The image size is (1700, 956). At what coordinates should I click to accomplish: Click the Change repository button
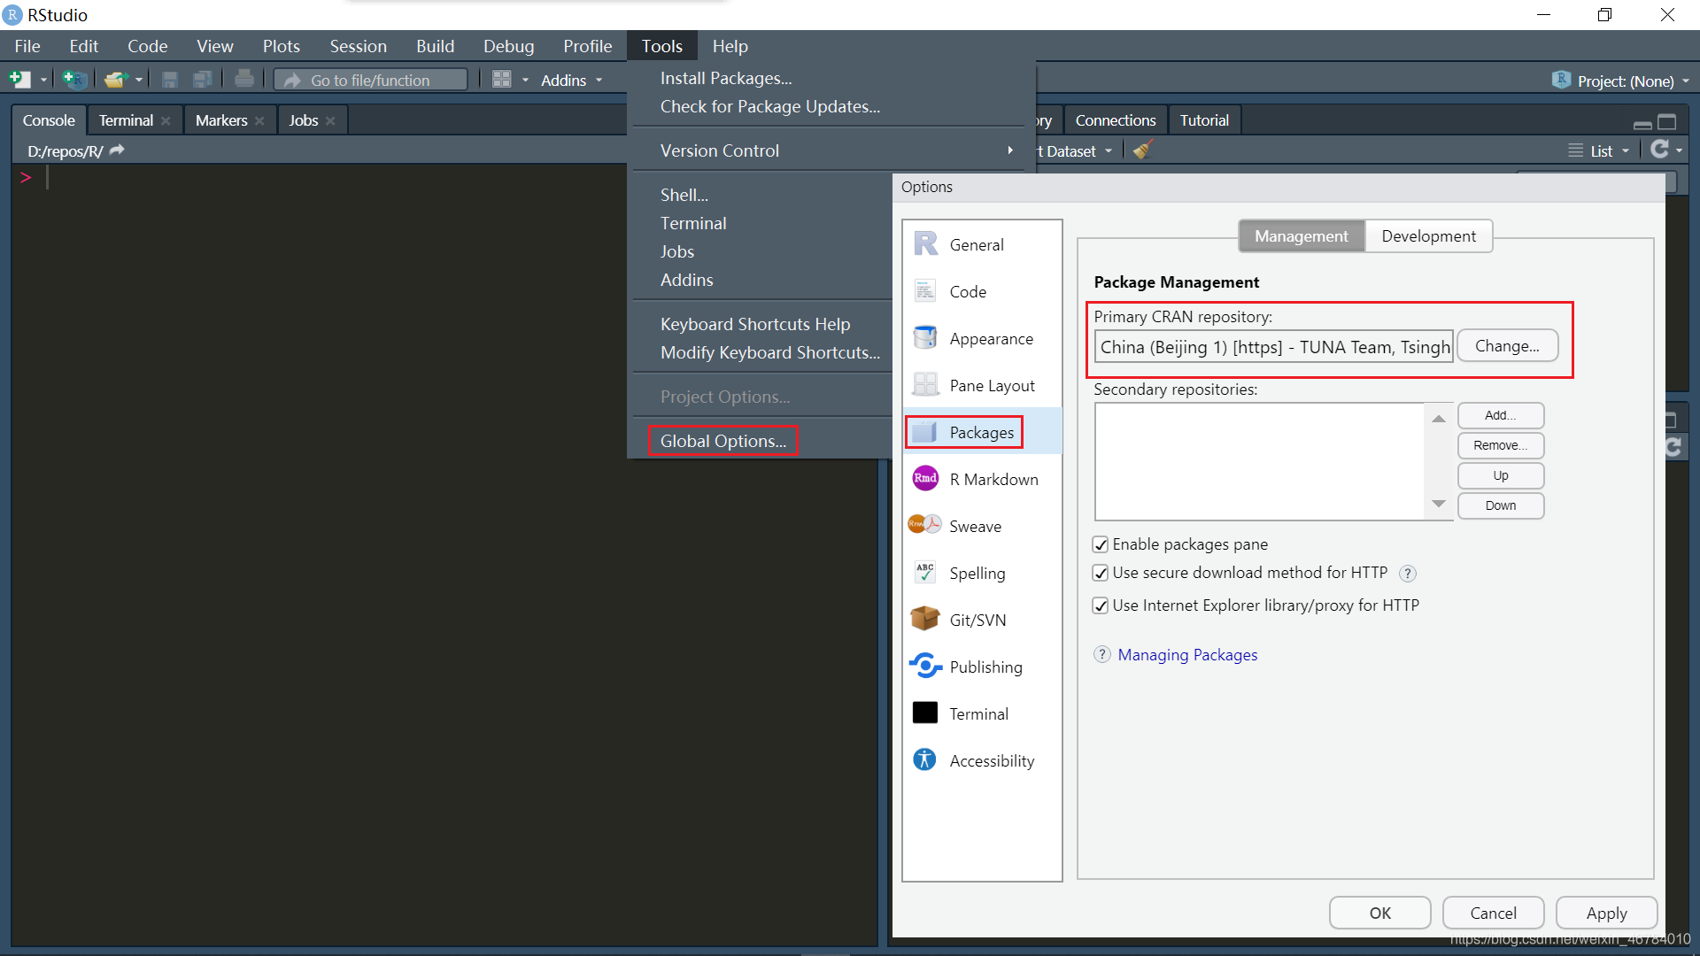(1507, 346)
